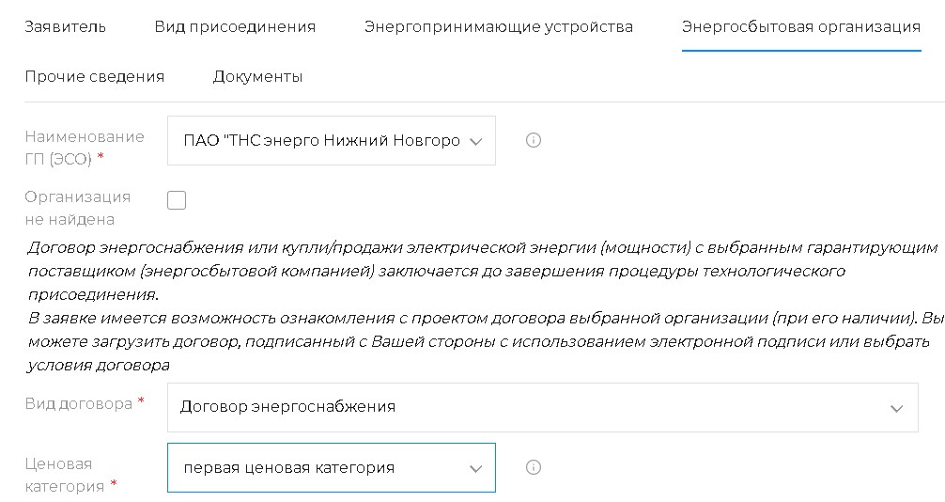Tick the 'Организация не найдена' checkbox

coord(177,199)
